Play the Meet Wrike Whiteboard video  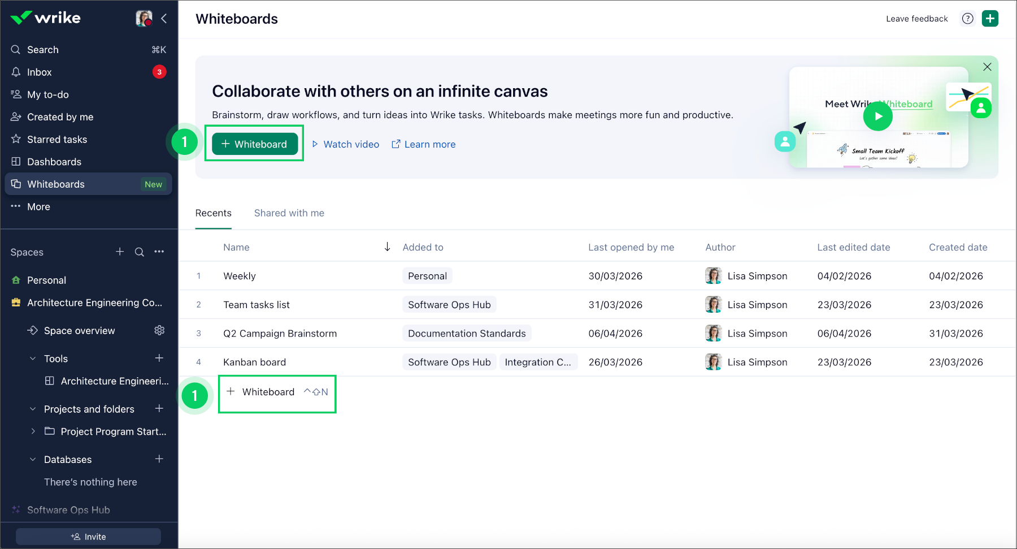coord(877,116)
